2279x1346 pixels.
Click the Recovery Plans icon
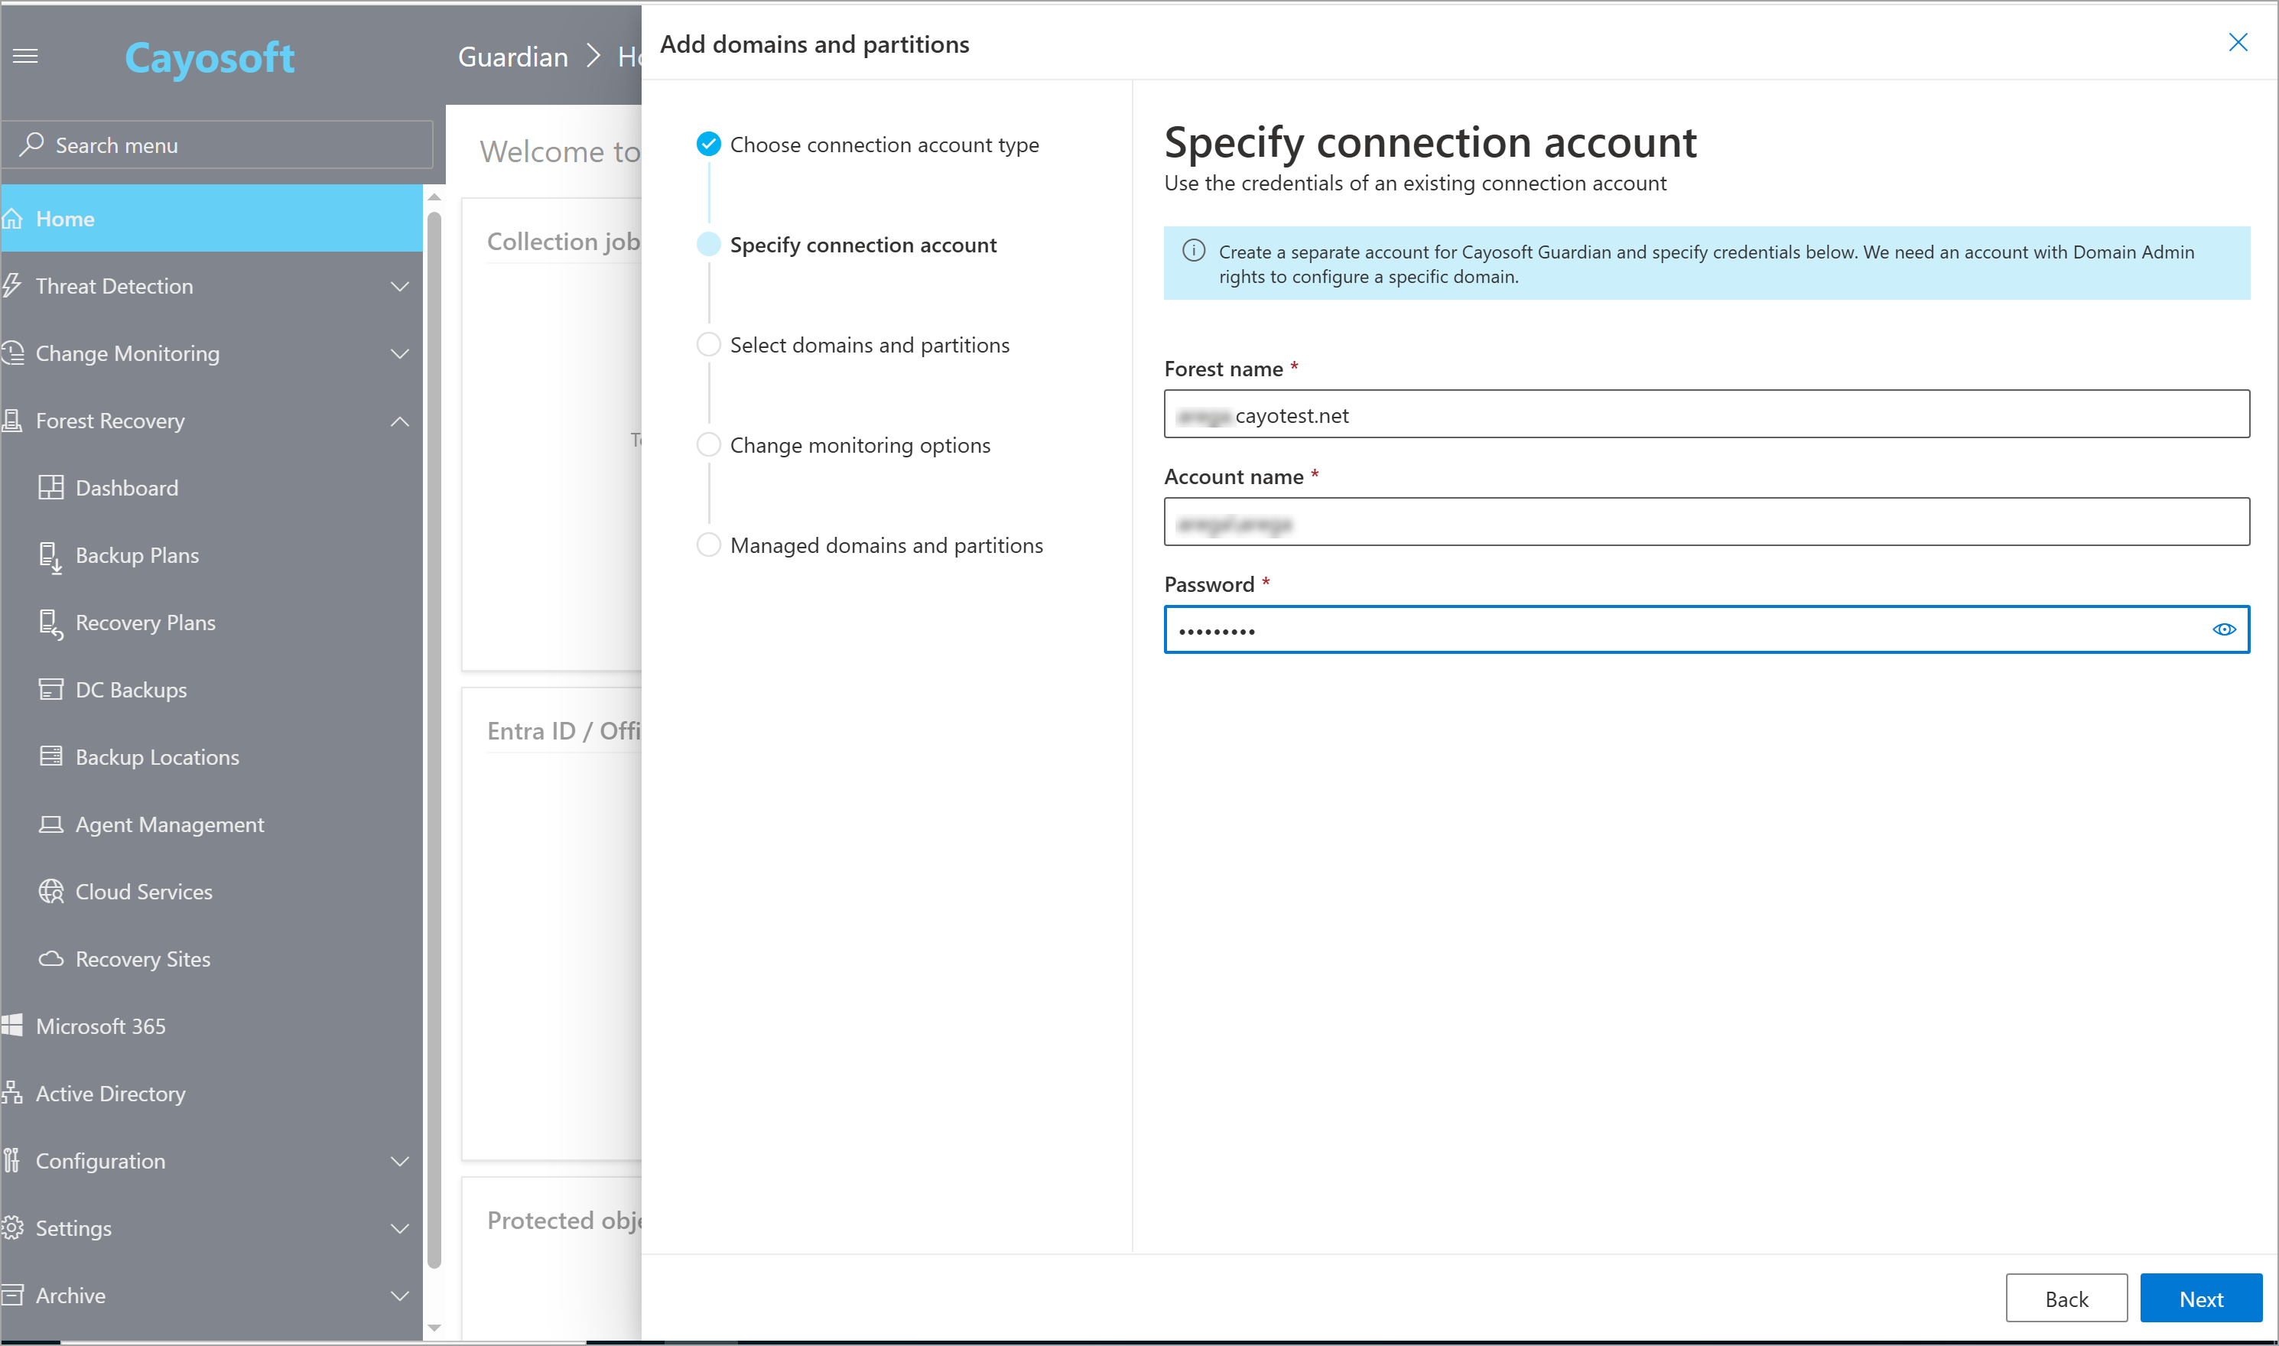pyautogui.click(x=50, y=623)
